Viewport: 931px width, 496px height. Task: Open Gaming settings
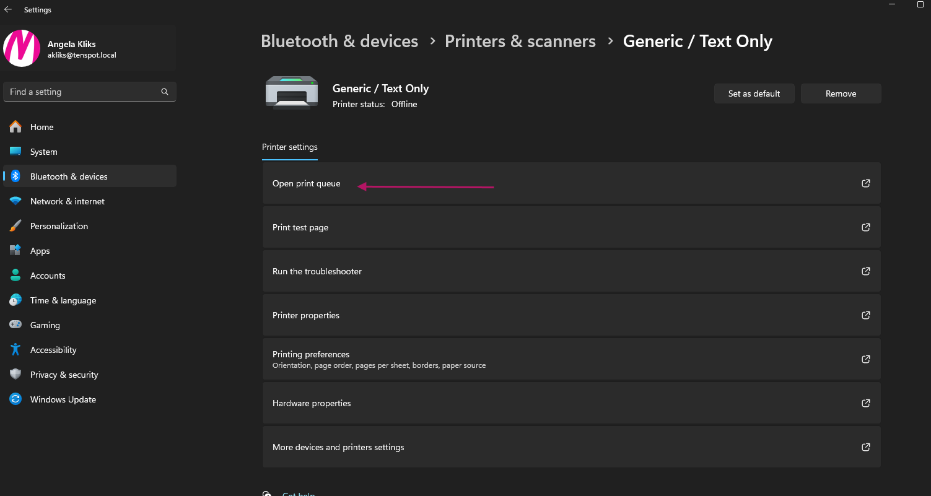click(x=90, y=325)
